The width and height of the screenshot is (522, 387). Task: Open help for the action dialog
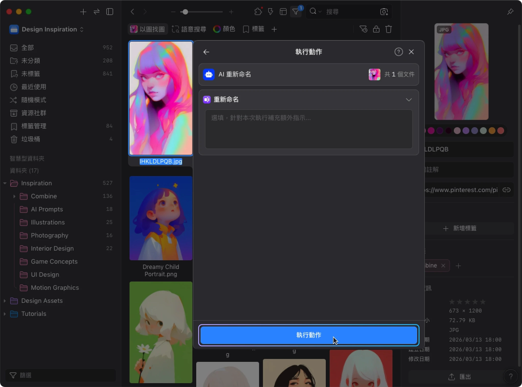coord(398,52)
